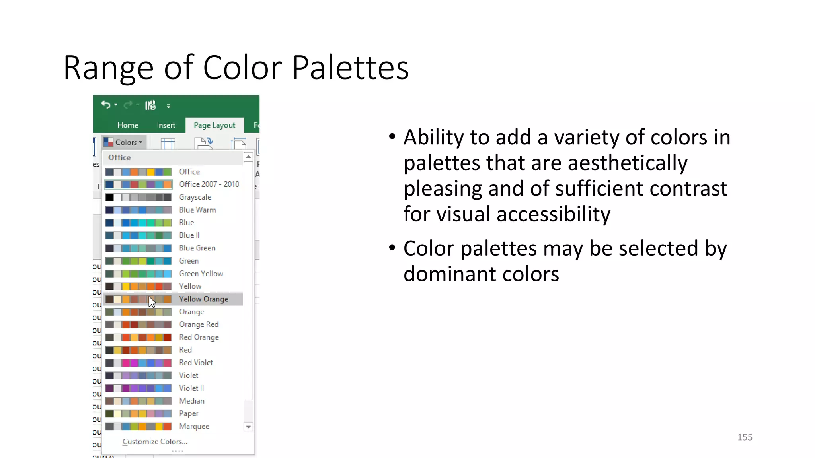Click the quick access books-with-globe icon

[x=150, y=105]
